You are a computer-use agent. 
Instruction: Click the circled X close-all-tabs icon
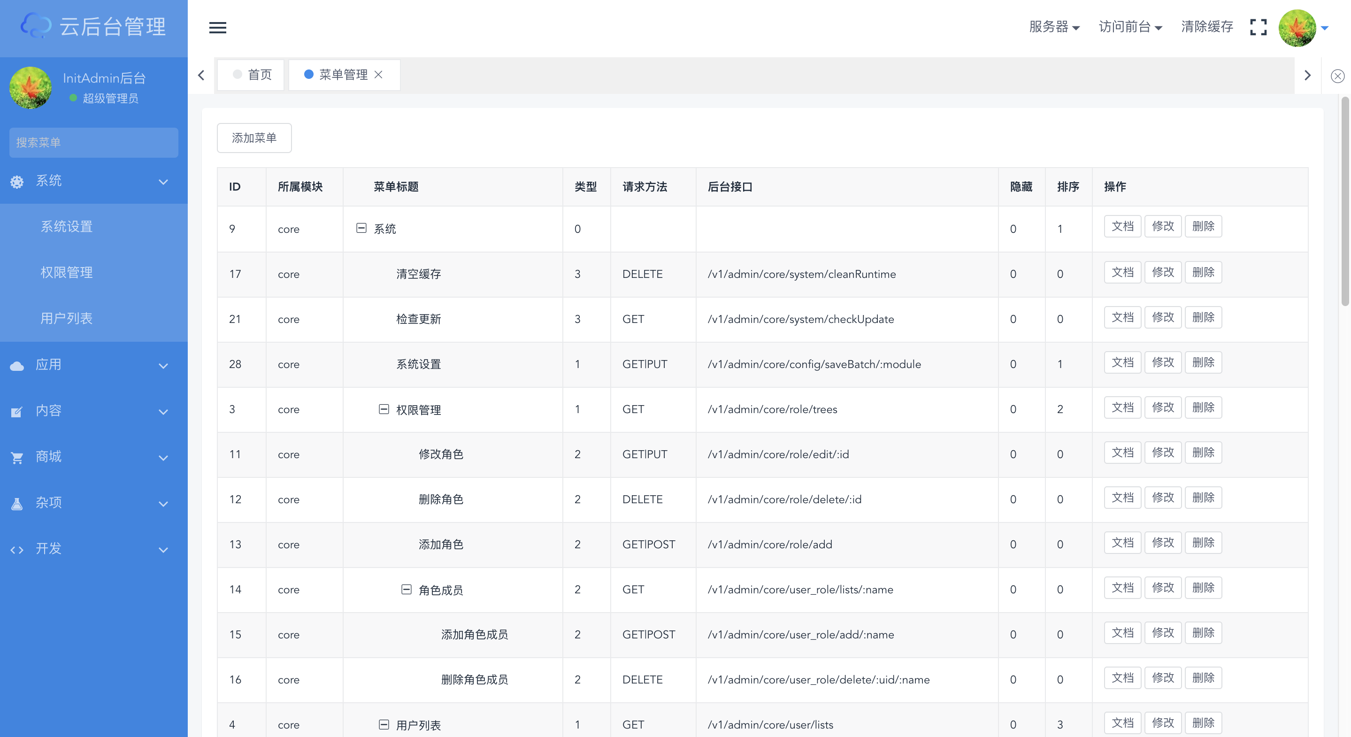click(1337, 76)
